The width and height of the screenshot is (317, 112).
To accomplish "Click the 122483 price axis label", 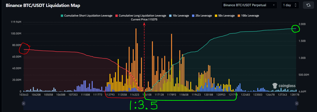I will [x=246, y=94].
